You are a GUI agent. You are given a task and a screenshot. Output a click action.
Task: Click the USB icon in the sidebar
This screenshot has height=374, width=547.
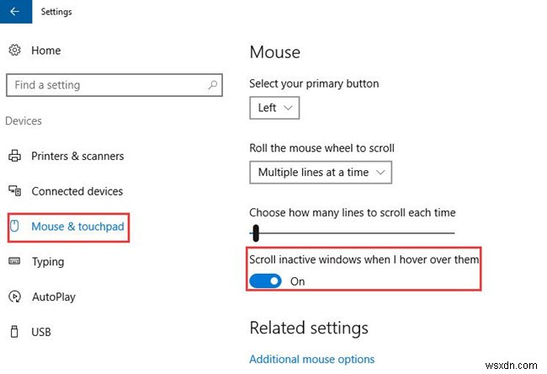(15, 333)
